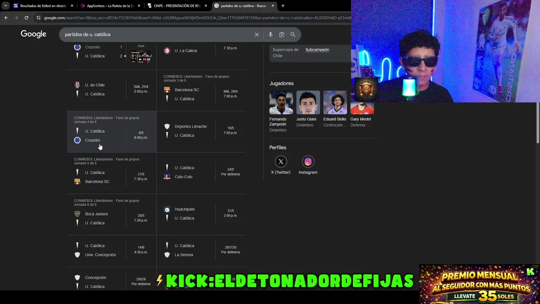
Task: Open the X (Twitter) profile icon
Action: tap(281, 162)
